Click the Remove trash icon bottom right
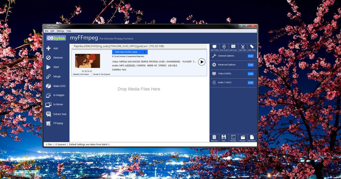 [214, 138]
